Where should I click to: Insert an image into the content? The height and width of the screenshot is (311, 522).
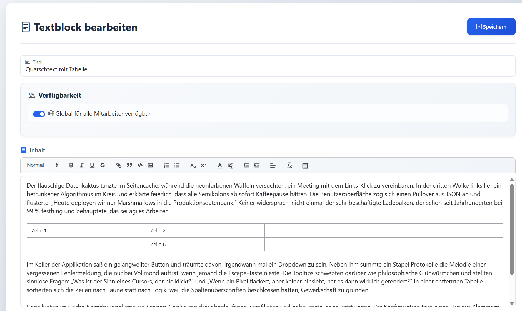[x=150, y=165]
